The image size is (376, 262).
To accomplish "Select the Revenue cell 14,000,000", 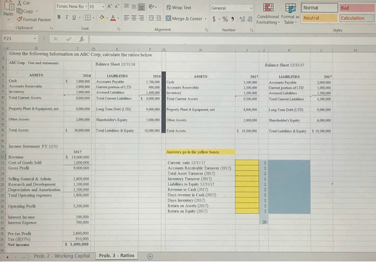I will 77,157.
